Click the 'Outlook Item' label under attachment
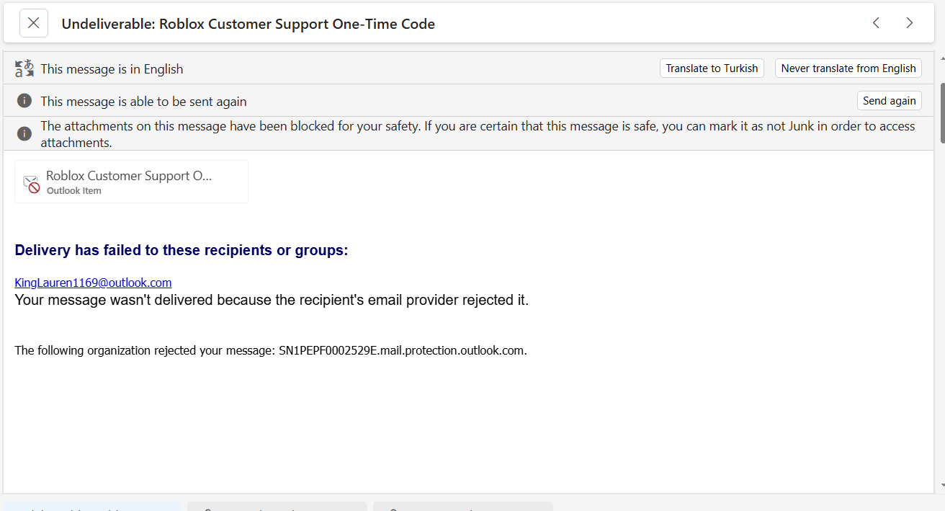The width and height of the screenshot is (945, 511). pyautogui.click(x=74, y=191)
